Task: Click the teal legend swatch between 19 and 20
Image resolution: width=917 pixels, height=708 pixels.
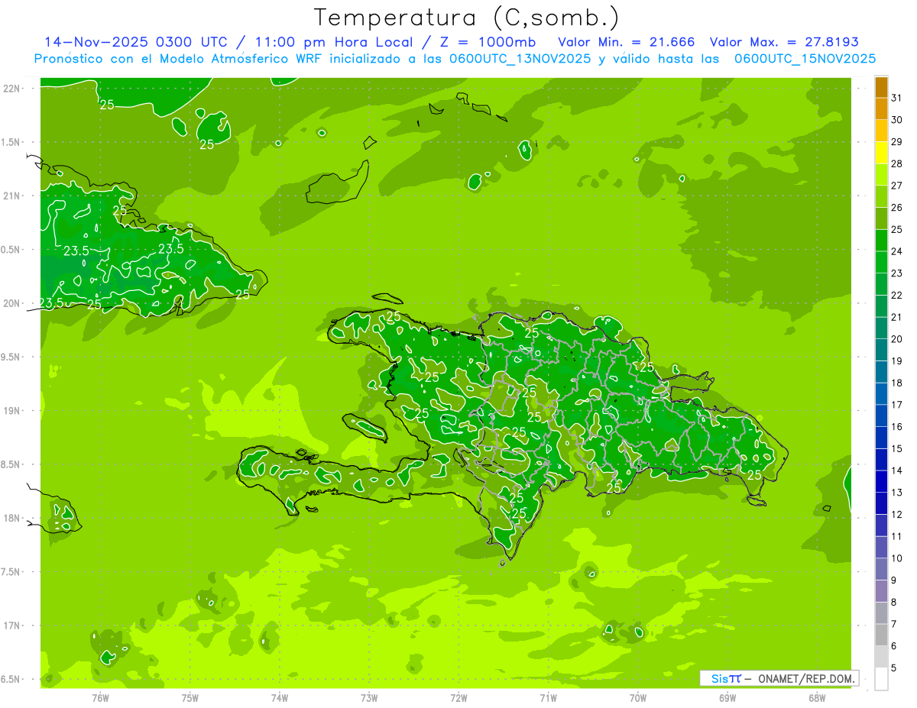Action: pos(881,350)
